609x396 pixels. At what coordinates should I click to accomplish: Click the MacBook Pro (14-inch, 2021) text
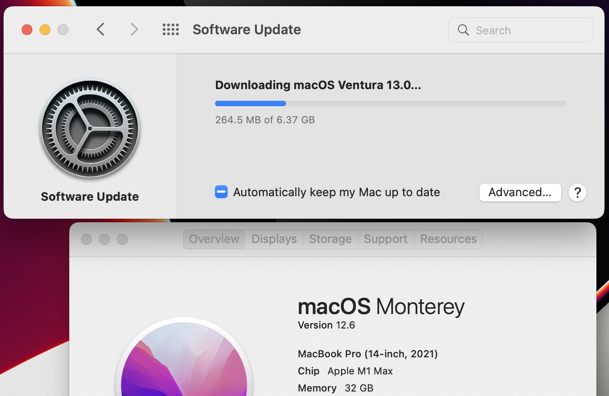pyautogui.click(x=368, y=354)
